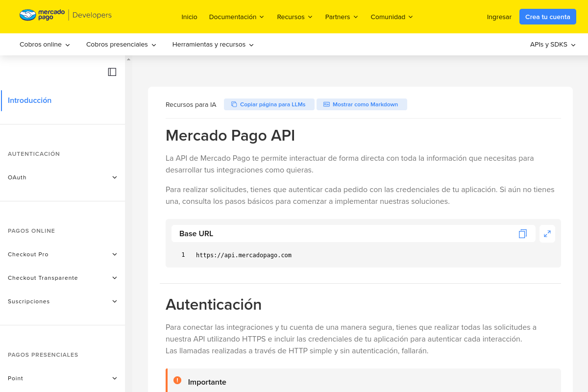Open the Inicio page
Viewport: 588px width, 392px height.
189,17
